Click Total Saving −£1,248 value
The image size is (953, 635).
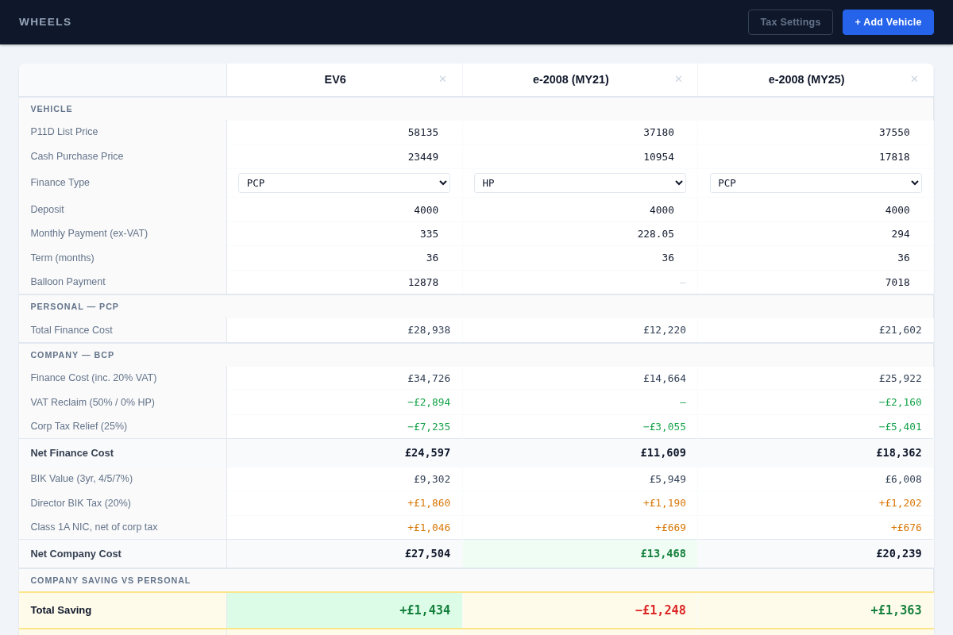click(661, 610)
